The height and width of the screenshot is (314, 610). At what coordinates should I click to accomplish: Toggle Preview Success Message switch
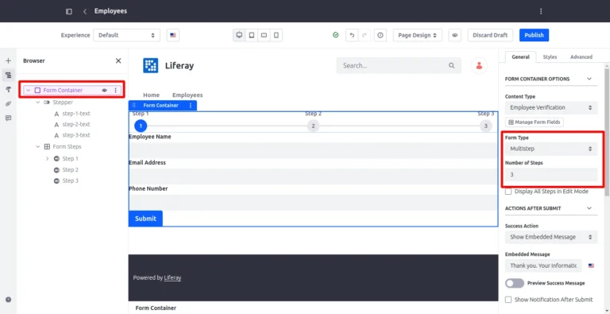click(x=515, y=283)
